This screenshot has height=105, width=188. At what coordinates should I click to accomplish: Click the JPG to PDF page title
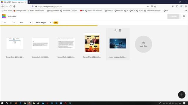12,16
